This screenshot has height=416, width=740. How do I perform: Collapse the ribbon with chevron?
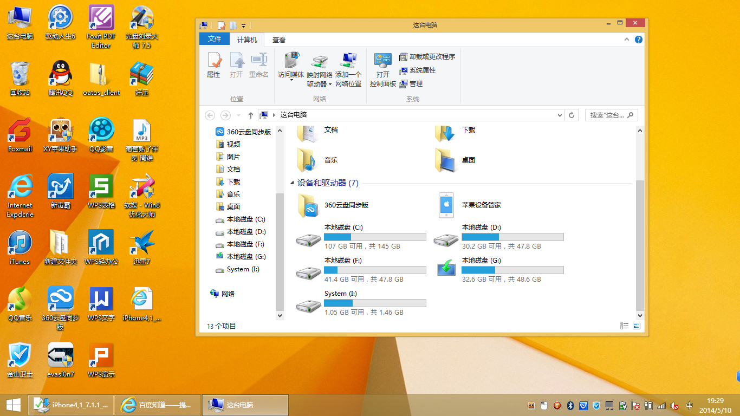click(627, 40)
